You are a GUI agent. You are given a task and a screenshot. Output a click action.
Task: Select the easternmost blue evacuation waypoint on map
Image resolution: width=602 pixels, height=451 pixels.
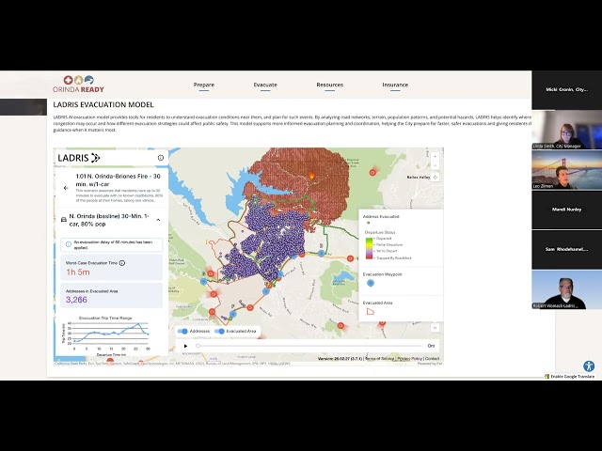(x=321, y=253)
